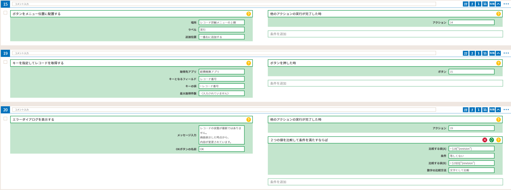Move action 20 down one position

point(478,110)
